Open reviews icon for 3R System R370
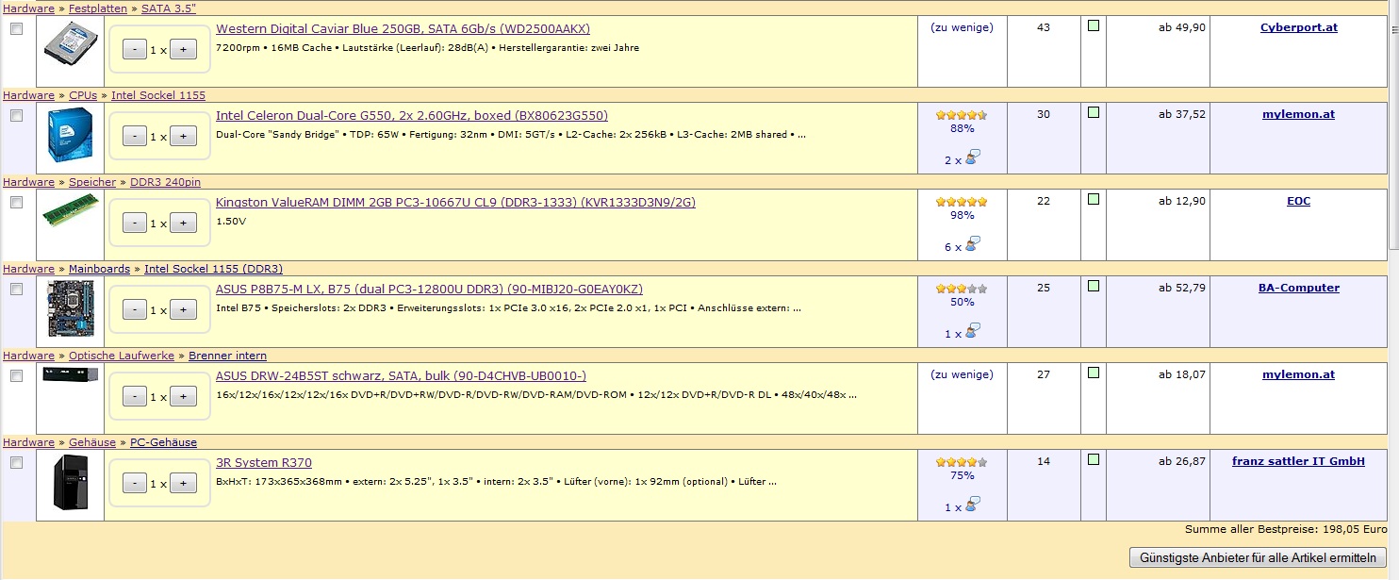1399x580 pixels. (974, 505)
